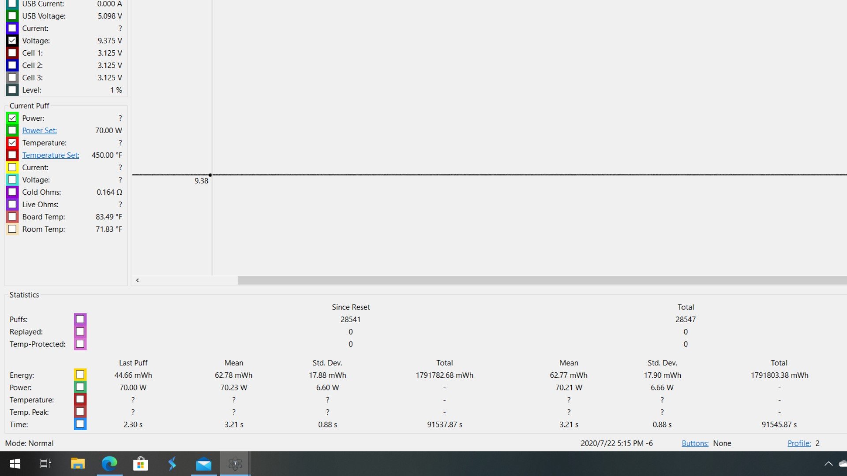Image resolution: width=847 pixels, height=476 pixels.
Task: Uncheck the Temperature graph checkbox
Action: point(12,143)
